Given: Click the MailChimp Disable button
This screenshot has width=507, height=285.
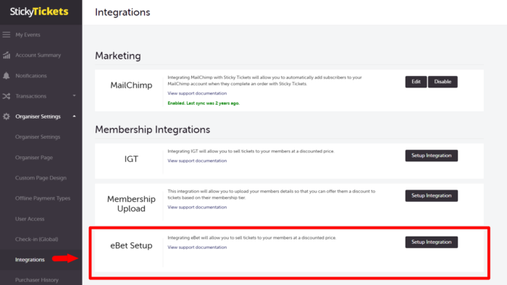Looking at the screenshot, I should coord(443,82).
